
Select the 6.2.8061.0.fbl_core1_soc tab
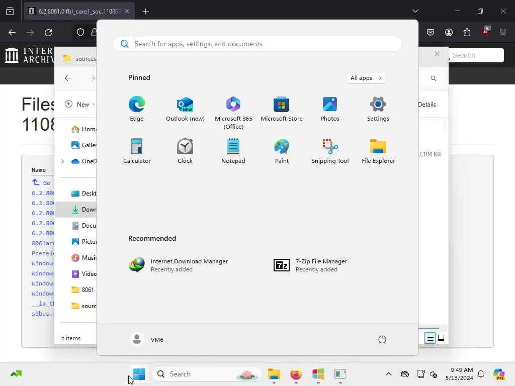tap(79, 11)
